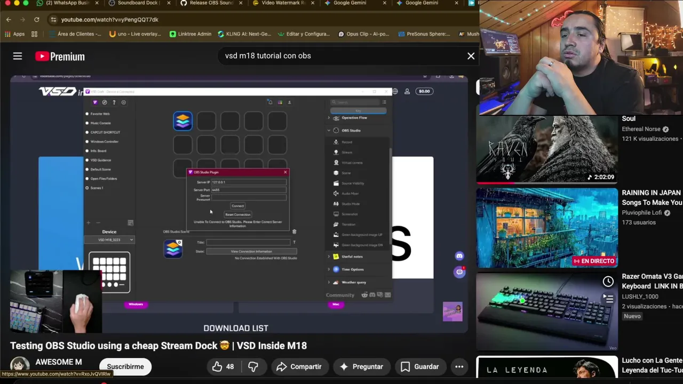Open Área de Clientes bookmark
683x384 pixels.
pyautogui.click(x=75, y=34)
